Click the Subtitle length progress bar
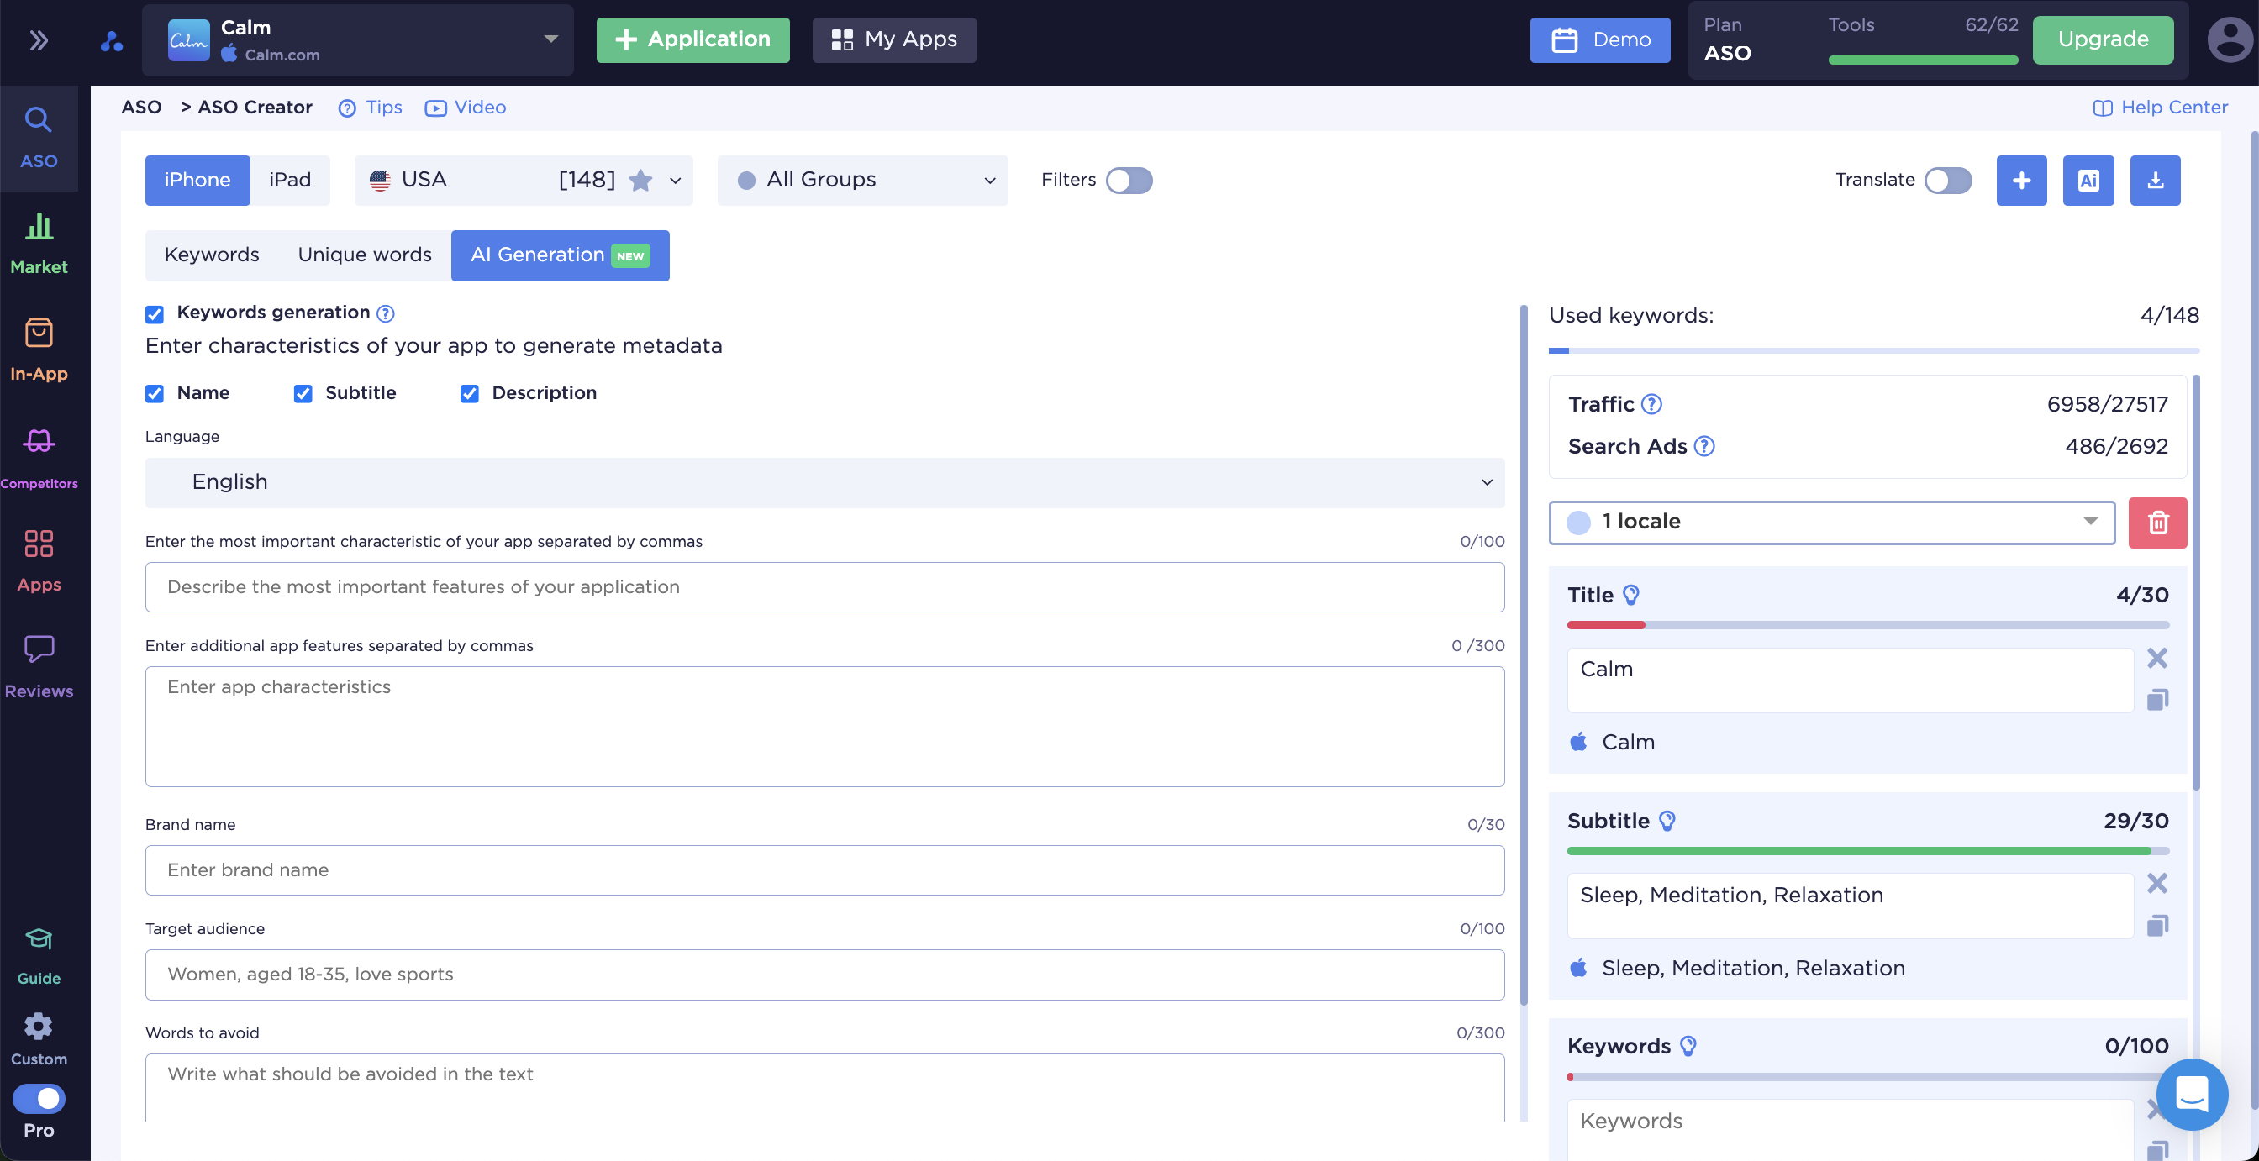Screen dimensions: 2259x1161 [1868, 852]
